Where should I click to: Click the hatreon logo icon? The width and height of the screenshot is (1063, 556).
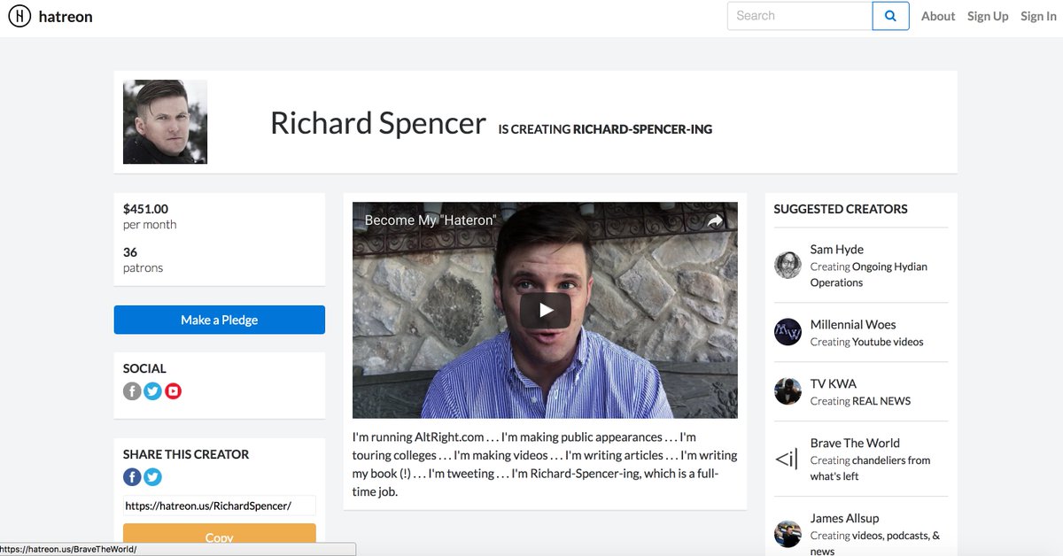pos(19,16)
